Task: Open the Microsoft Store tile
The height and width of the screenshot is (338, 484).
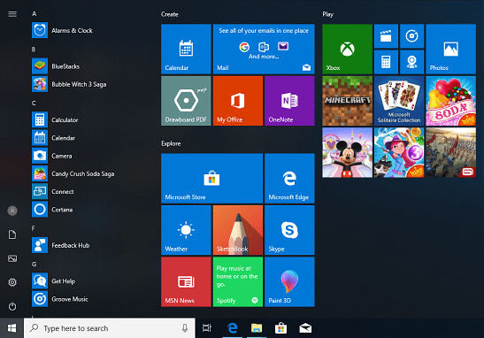Action: [211, 178]
